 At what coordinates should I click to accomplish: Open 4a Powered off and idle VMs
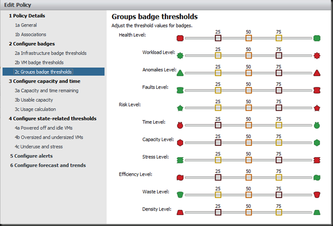43,128
